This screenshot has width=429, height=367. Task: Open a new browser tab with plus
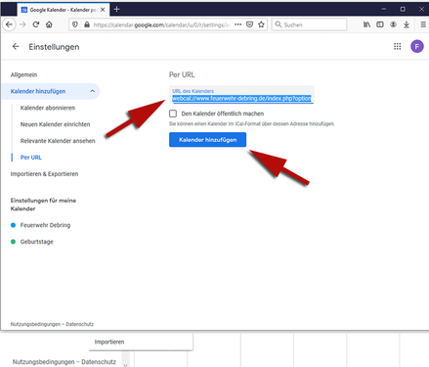click(x=116, y=10)
